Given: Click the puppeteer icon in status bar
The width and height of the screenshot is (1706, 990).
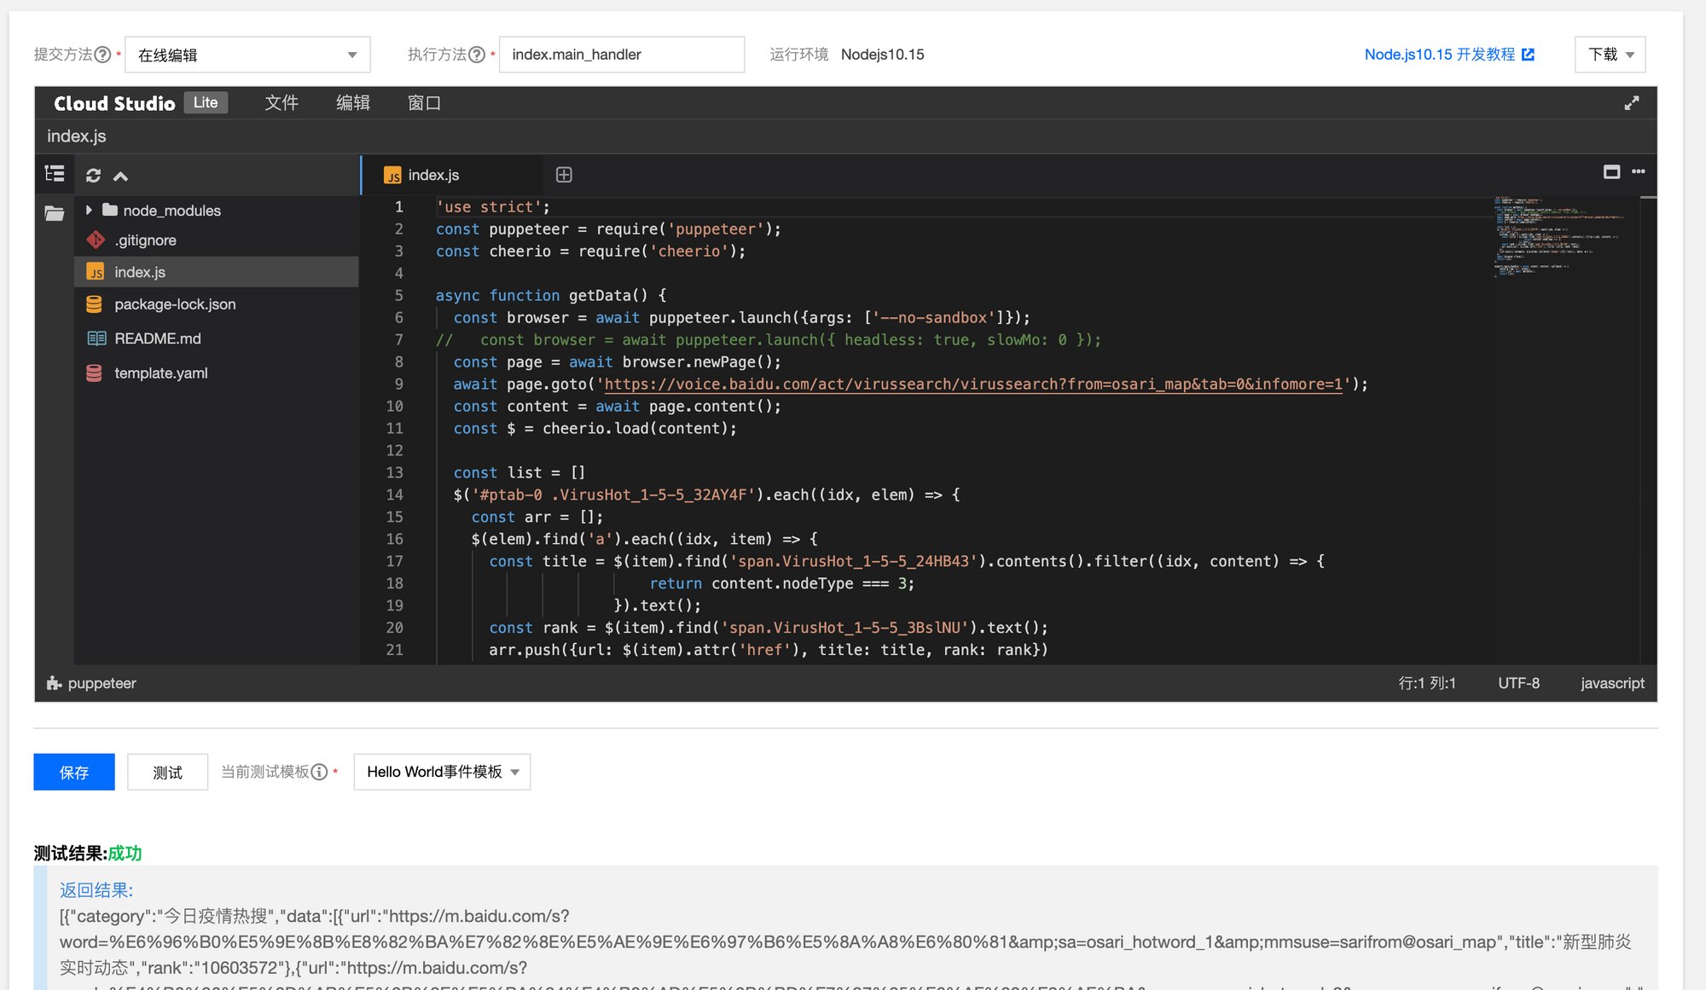Looking at the screenshot, I should point(54,683).
